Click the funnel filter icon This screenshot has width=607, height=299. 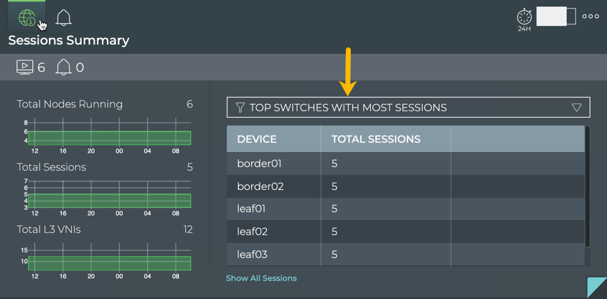[x=240, y=108]
